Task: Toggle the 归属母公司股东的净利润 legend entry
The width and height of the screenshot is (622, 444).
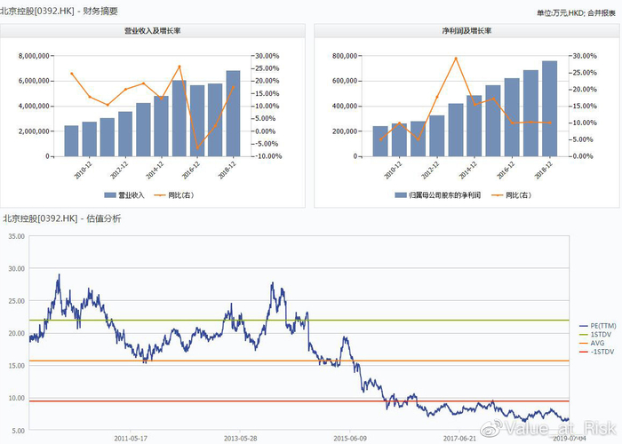Action: (438, 195)
